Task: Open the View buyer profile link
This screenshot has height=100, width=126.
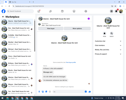Action: pyautogui.click(x=71, y=62)
